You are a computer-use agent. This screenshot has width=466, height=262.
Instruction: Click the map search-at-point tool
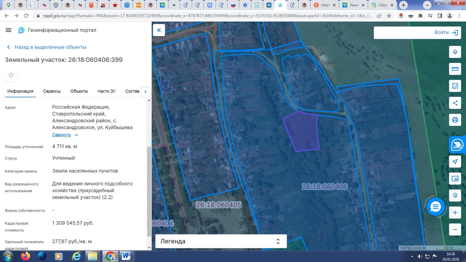(x=455, y=196)
